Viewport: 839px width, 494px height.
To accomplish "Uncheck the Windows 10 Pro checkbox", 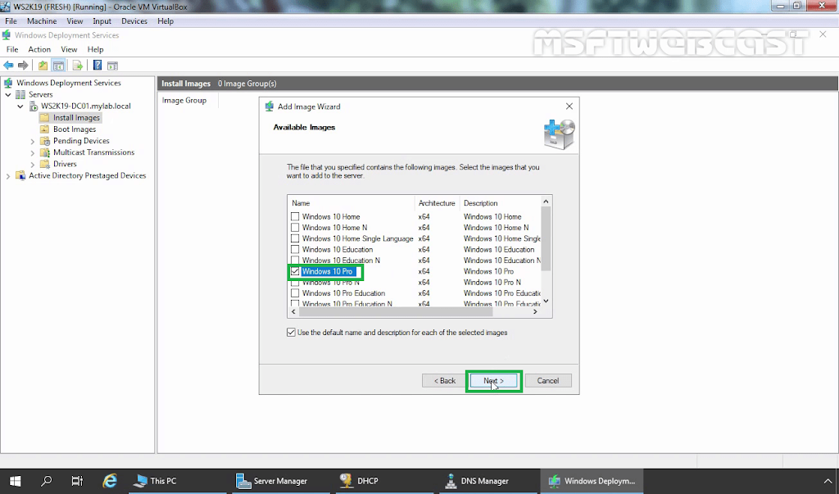I will [x=295, y=271].
